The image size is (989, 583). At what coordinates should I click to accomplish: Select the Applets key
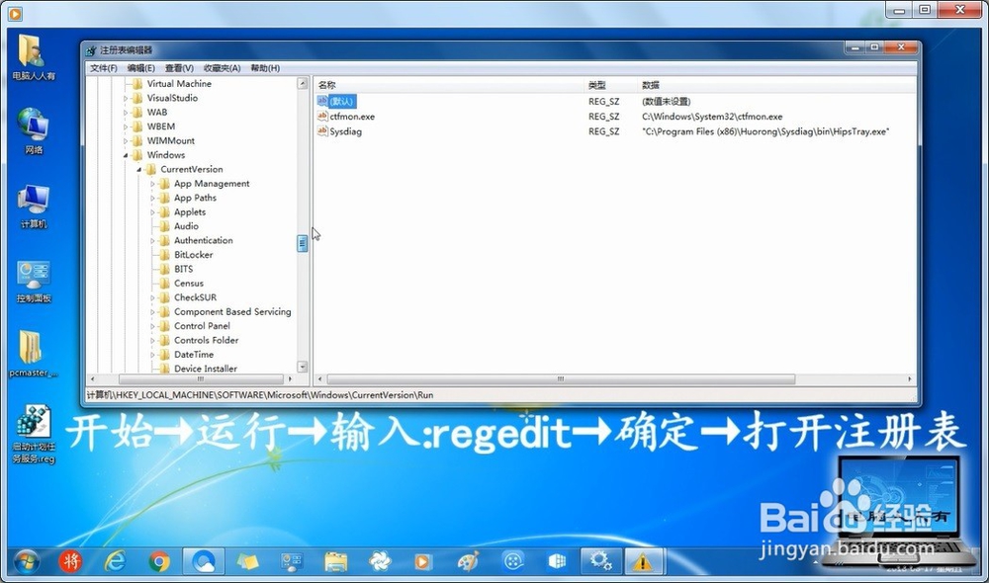[190, 212]
